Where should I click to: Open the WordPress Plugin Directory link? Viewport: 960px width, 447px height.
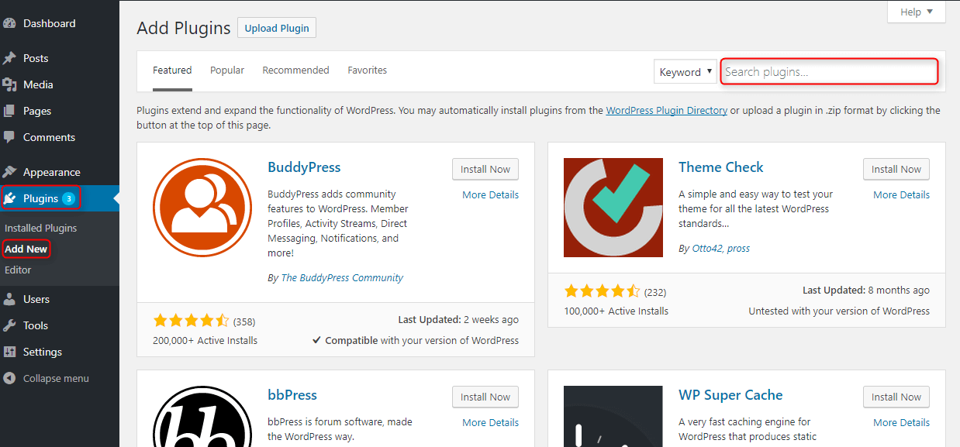(666, 110)
